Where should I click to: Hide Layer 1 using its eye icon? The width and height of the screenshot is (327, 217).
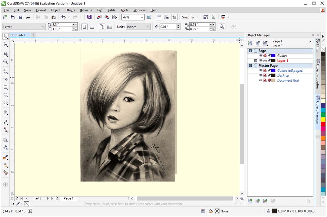coord(261,61)
